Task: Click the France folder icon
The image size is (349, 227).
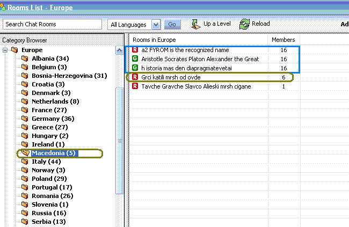Action: [25, 110]
